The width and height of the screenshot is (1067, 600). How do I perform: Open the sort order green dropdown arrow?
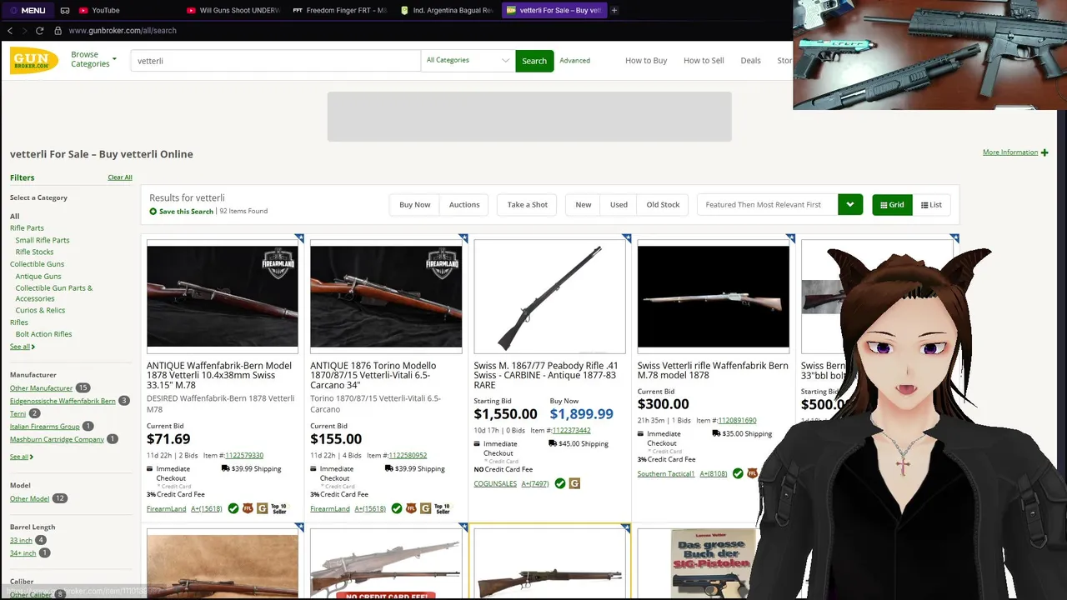(850, 205)
